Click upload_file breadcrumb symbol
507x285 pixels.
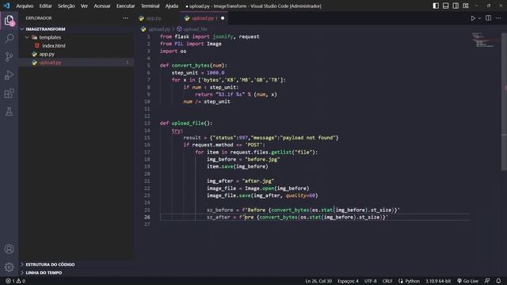click(x=196, y=29)
